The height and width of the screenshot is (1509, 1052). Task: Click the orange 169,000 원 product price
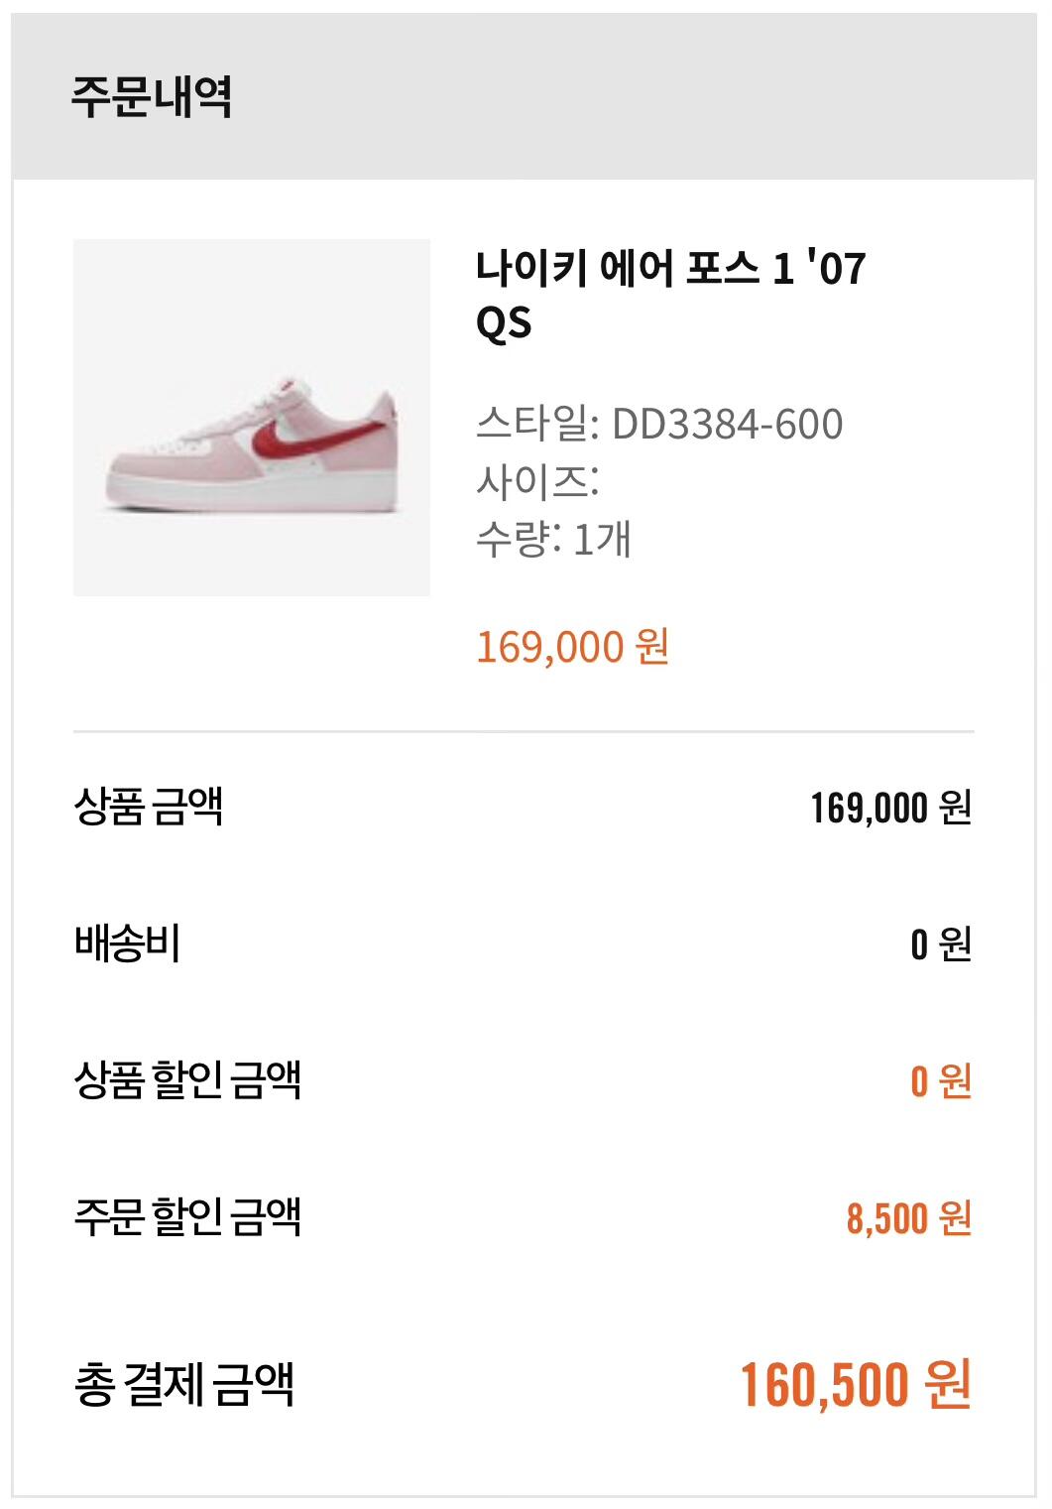tap(572, 647)
